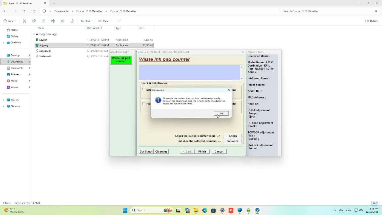
Task: Close the Adjprog waste ink window
Action: 243,52
